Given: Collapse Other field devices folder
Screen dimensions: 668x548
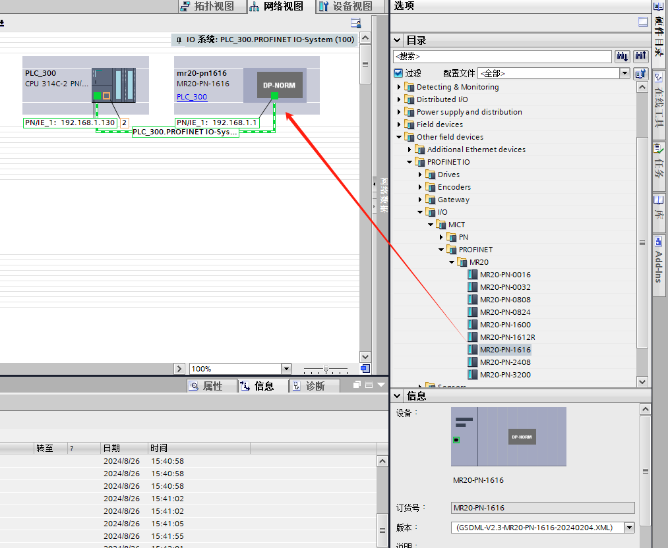Looking at the screenshot, I should coord(399,137).
